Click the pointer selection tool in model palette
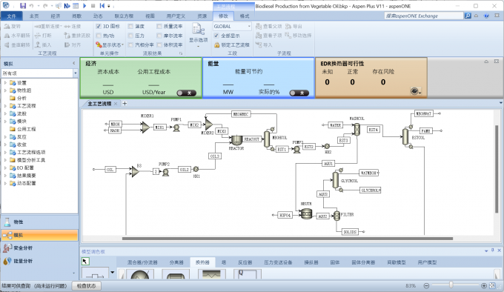The width and height of the screenshot is (504, 292). click(84, 261)
